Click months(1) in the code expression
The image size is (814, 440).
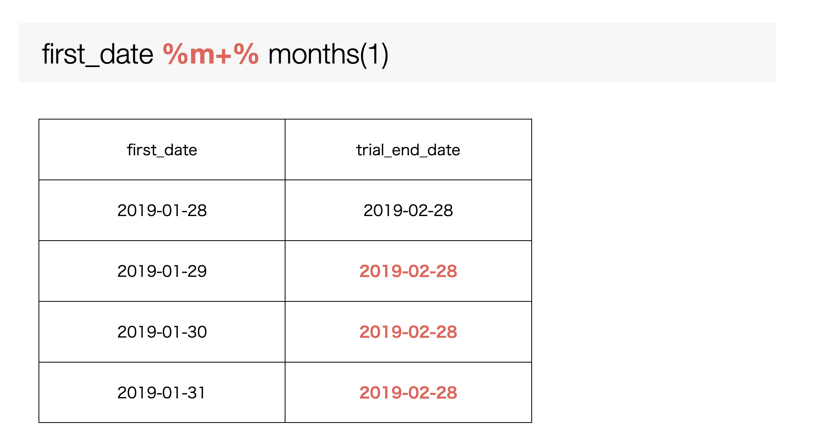pyautogui.click(x=328, y=54)
